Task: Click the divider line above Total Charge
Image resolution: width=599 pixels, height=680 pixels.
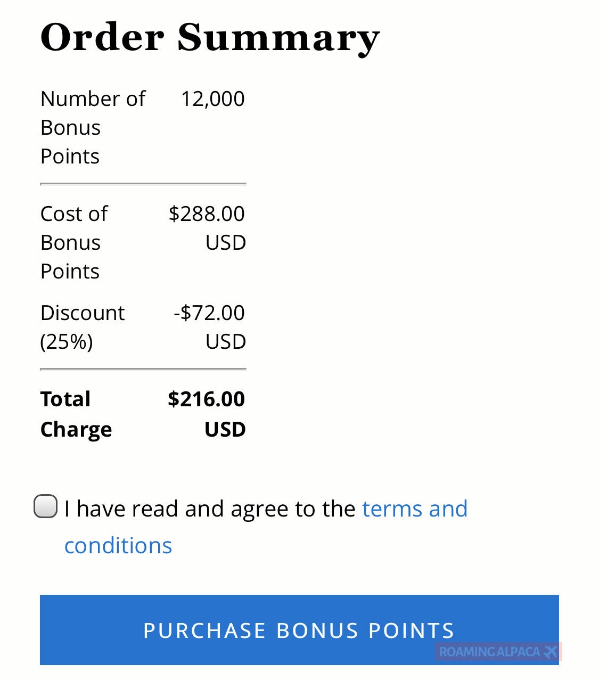Action: [143, 368]
